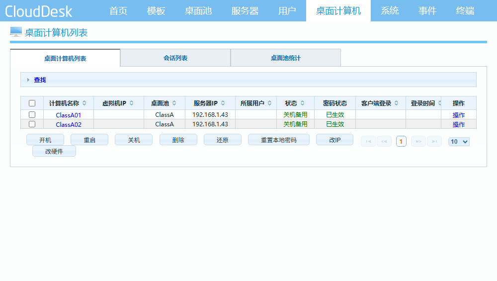
Task: Open 系统 in top navigation
Action: point(390,11)
